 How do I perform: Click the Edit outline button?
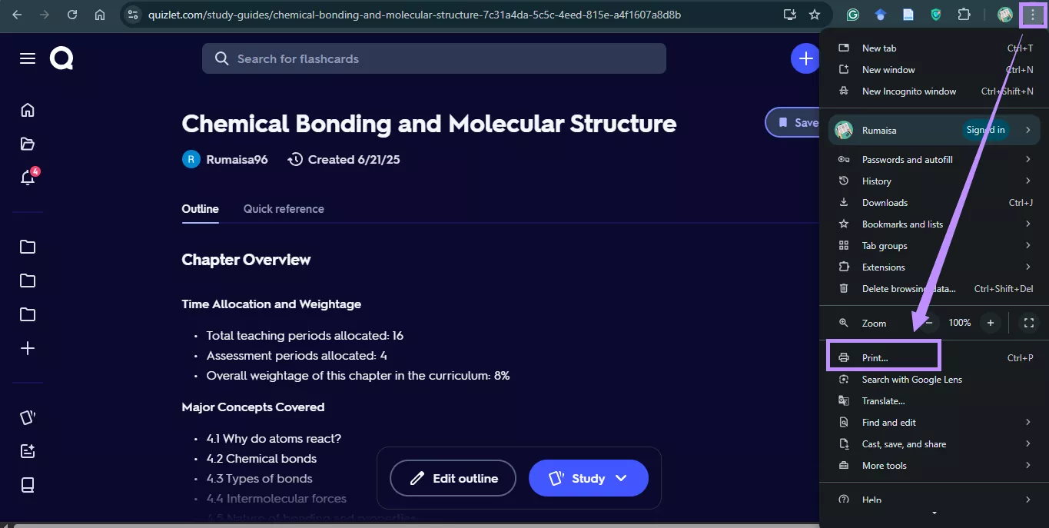[x=453, y=478]
